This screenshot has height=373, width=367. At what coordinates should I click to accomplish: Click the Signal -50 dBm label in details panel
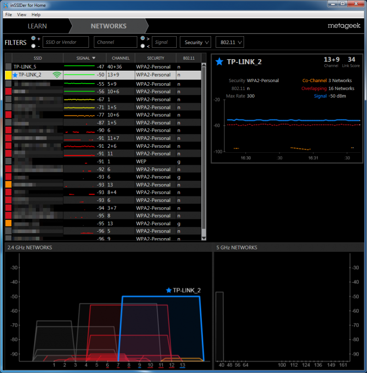pos(330,96)
